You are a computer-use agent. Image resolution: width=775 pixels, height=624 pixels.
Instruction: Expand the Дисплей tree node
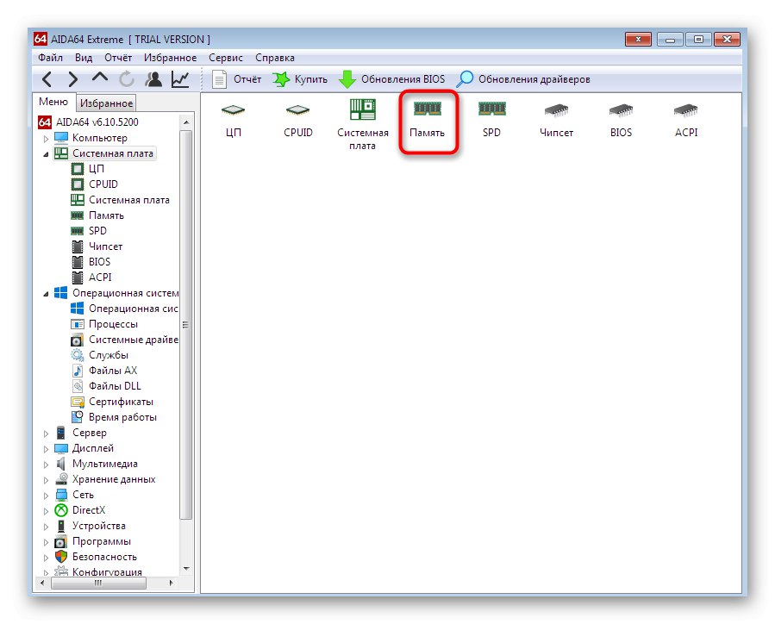click(46, 449)
